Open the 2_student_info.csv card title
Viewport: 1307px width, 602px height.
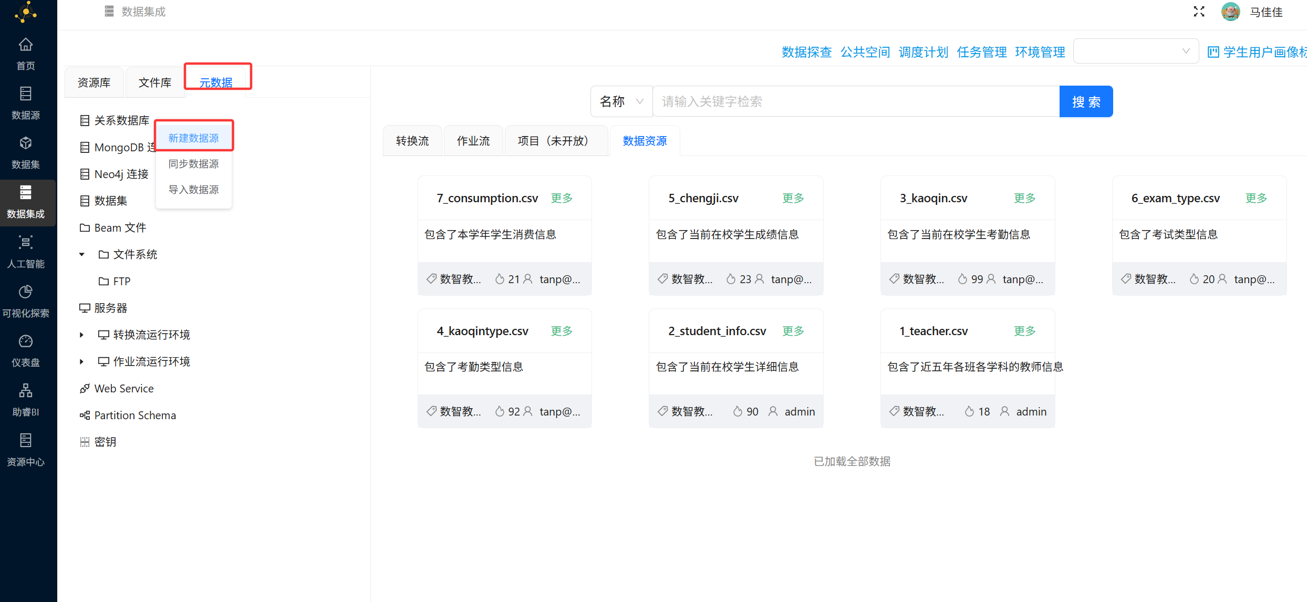pos(717,331)
